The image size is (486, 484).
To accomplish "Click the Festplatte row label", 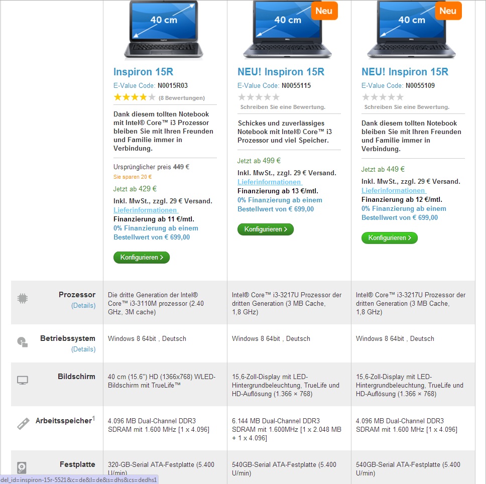I will pos(77,464).
